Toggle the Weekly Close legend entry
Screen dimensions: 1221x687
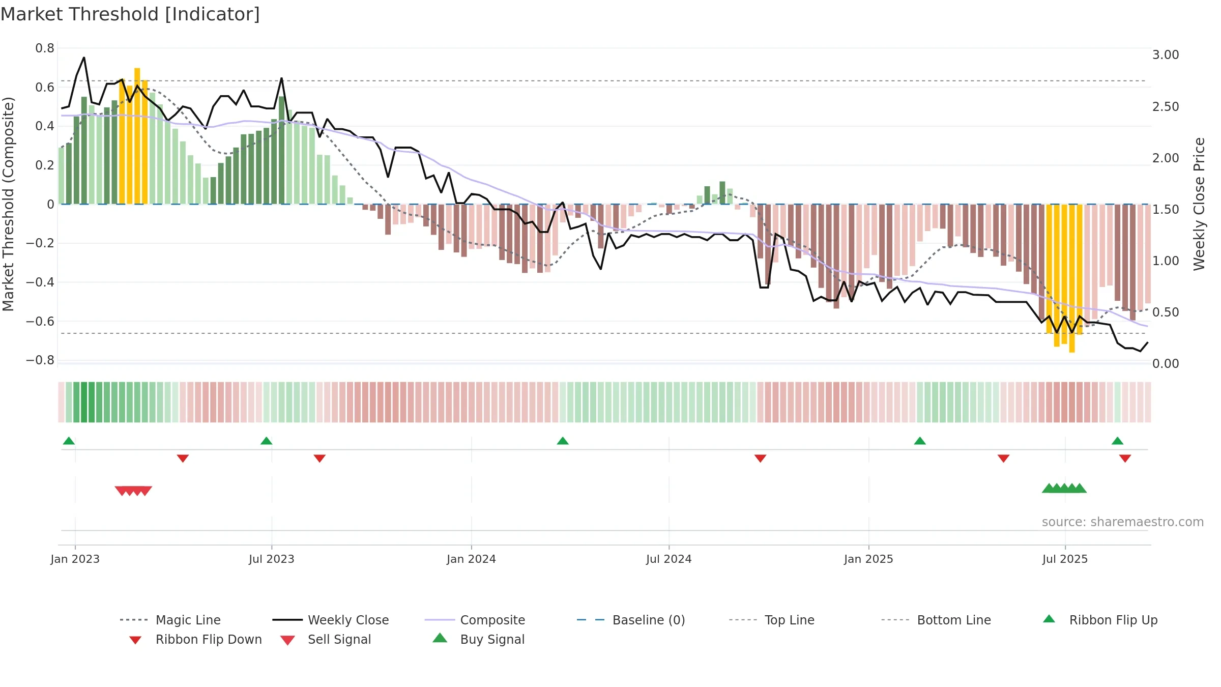point(331,620)
